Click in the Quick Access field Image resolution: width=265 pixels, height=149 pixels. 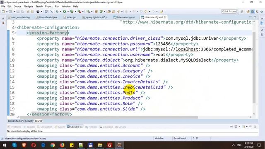(229, 11)
